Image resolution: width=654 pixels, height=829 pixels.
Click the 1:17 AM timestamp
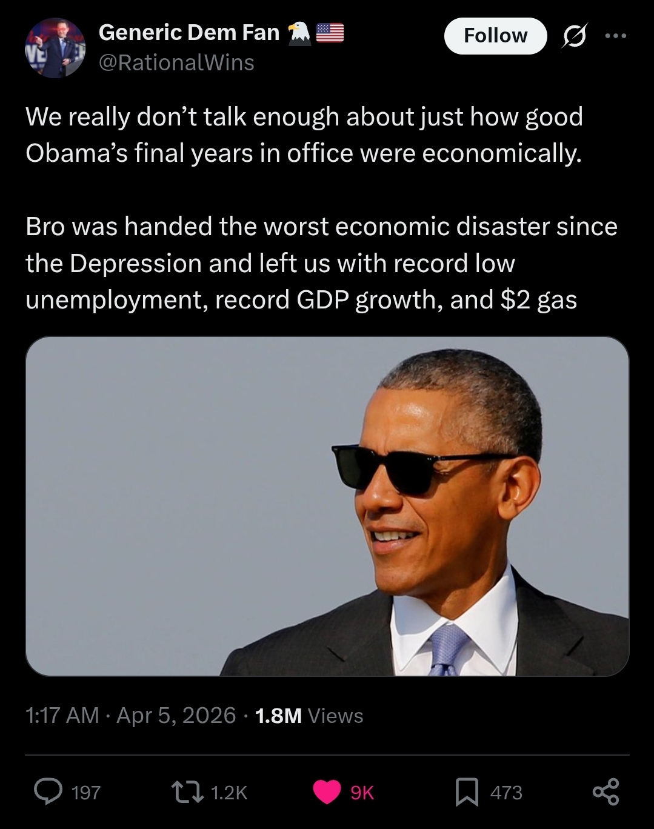62,716
